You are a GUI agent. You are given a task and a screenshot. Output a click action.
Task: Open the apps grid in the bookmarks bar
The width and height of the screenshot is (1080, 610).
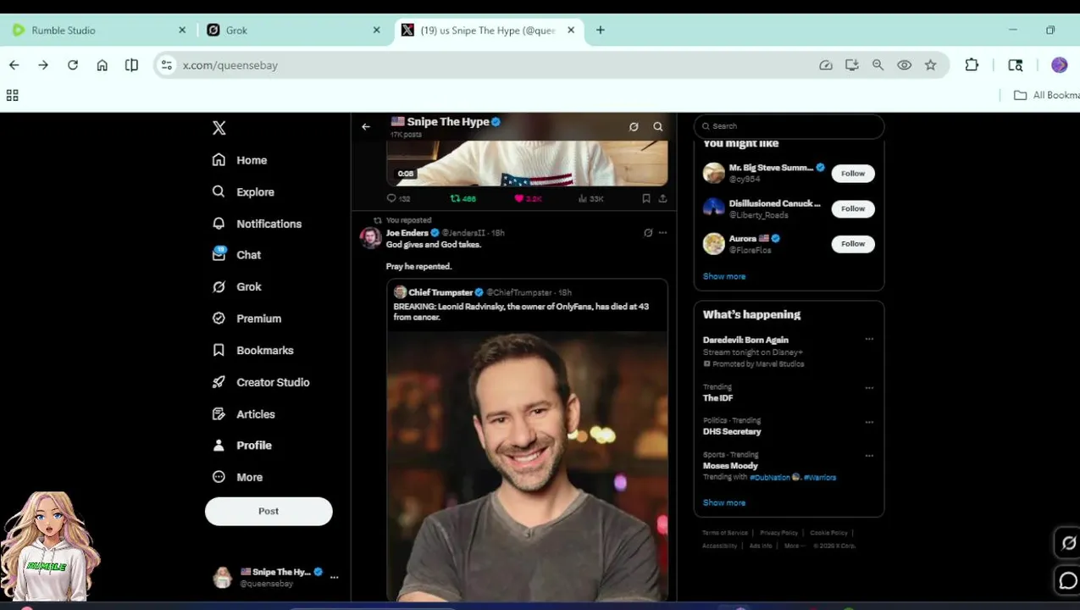[13, 96]
